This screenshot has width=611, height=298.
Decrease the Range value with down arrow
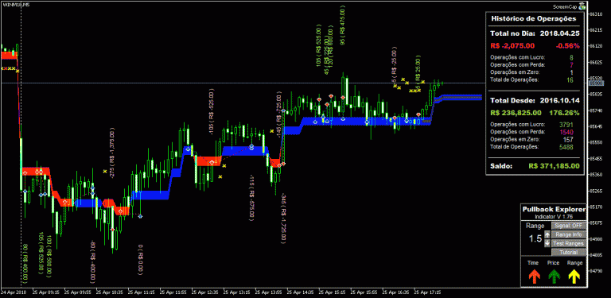pyautogui.click(x=547, y=243)
